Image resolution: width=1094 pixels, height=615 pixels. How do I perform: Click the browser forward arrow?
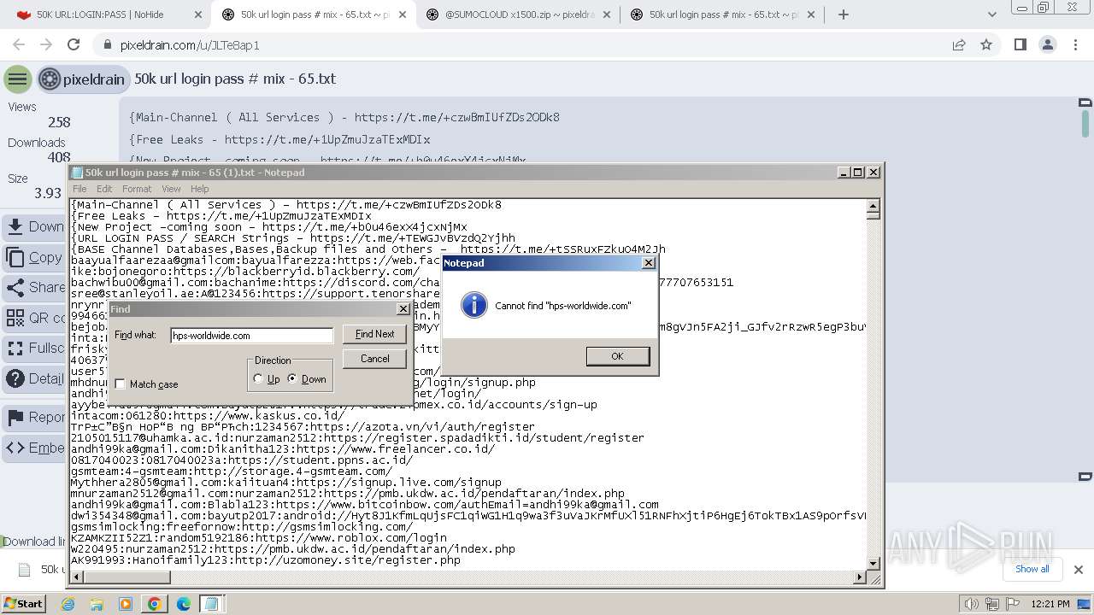46,44
